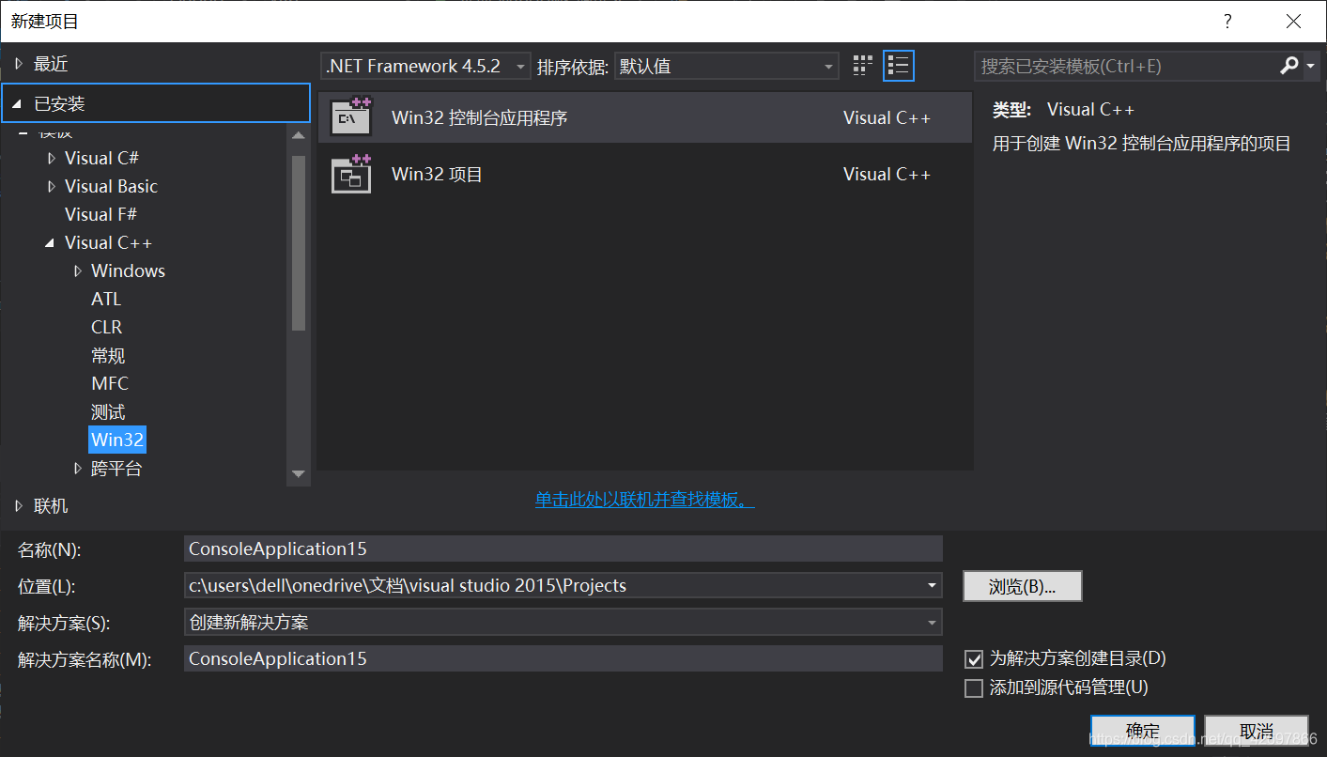Image resolution: width=1327 pixels, height=757 pixels.
Task: Select the ATL category
Action: [x=106, y=299]
